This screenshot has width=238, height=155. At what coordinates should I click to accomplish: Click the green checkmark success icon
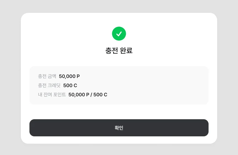pos(119,34)
